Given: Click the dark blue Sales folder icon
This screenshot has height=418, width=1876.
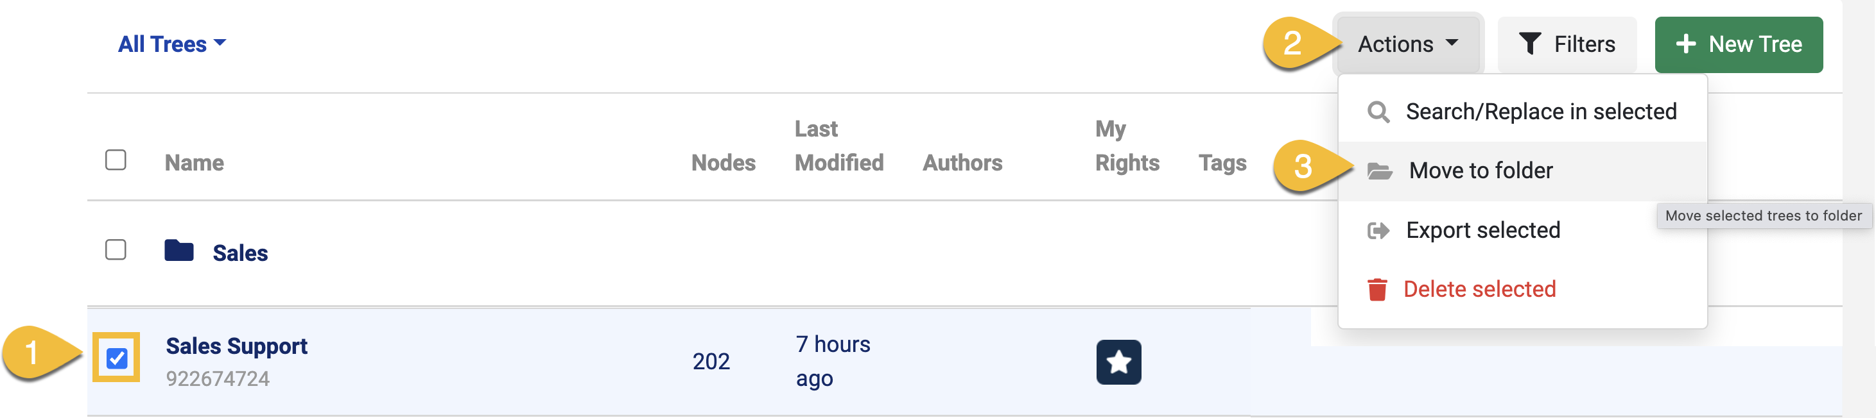Looking at the screenshot, I should click(179, 250).
